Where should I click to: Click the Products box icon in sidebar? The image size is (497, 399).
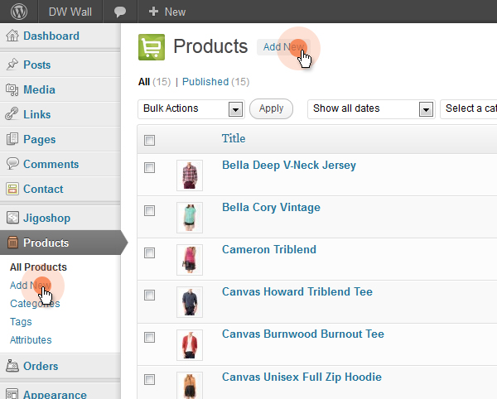coord(12,243)
